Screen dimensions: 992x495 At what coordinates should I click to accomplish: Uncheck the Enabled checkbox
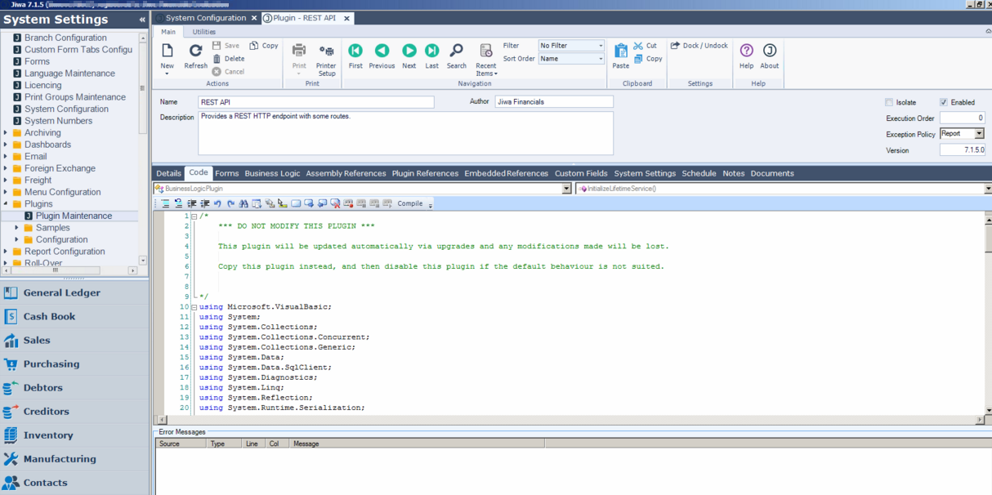[x=944, y=103]
